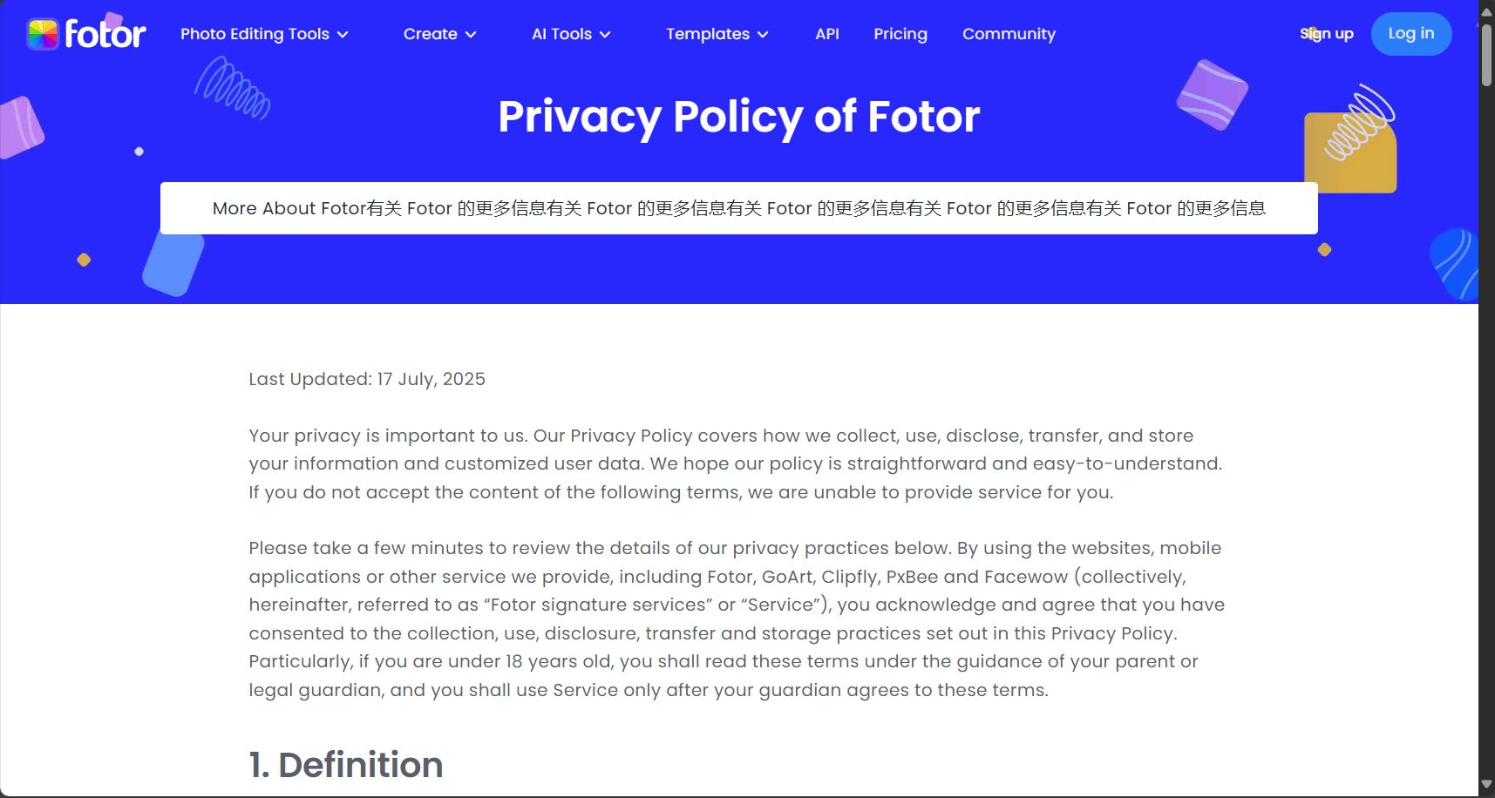This screenshot has height=798, width=1495.
Task: Expand Templates dropdown chevron
Action: click(763, 34)
